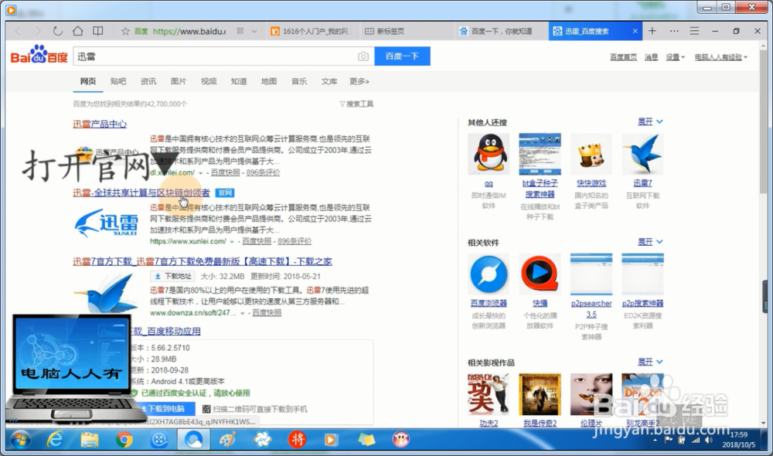The width and height of the screenshot is (773, 456).
Task: Click the 百度一下 search button
Action: [x=402, y=56]
